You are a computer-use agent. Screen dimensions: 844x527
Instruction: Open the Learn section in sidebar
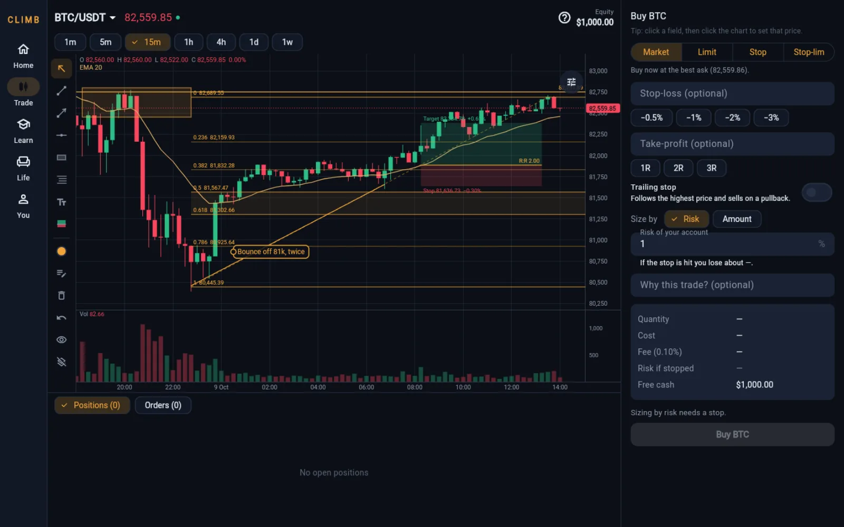coord(23,131)
